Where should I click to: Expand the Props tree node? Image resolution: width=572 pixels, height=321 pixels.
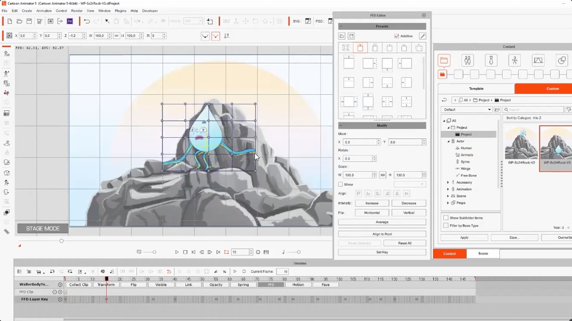click(448, 203)
